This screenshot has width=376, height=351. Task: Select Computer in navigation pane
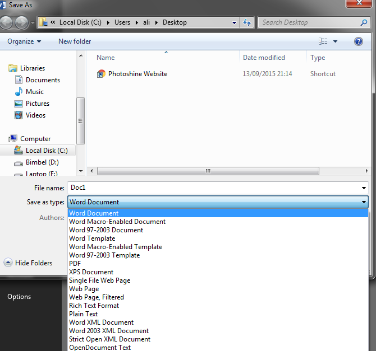(35, 139)
